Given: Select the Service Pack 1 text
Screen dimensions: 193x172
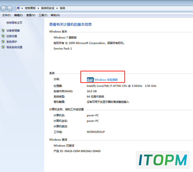Looking at the screenshot, I should point(63,49).
